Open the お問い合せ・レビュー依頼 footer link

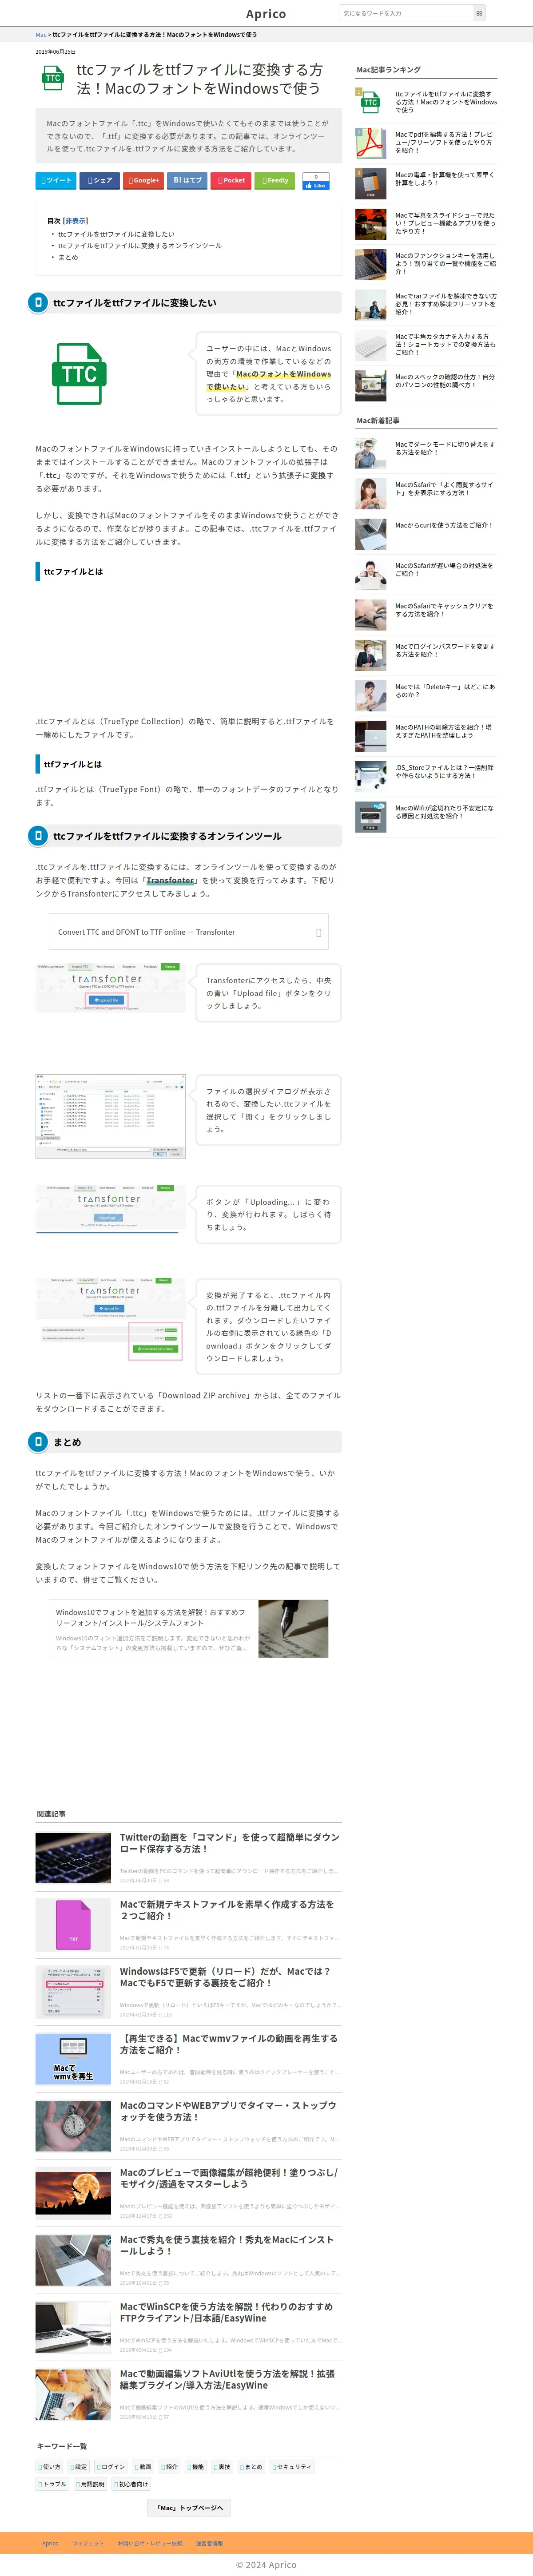pyautogui.click(x=150, y=2543)
